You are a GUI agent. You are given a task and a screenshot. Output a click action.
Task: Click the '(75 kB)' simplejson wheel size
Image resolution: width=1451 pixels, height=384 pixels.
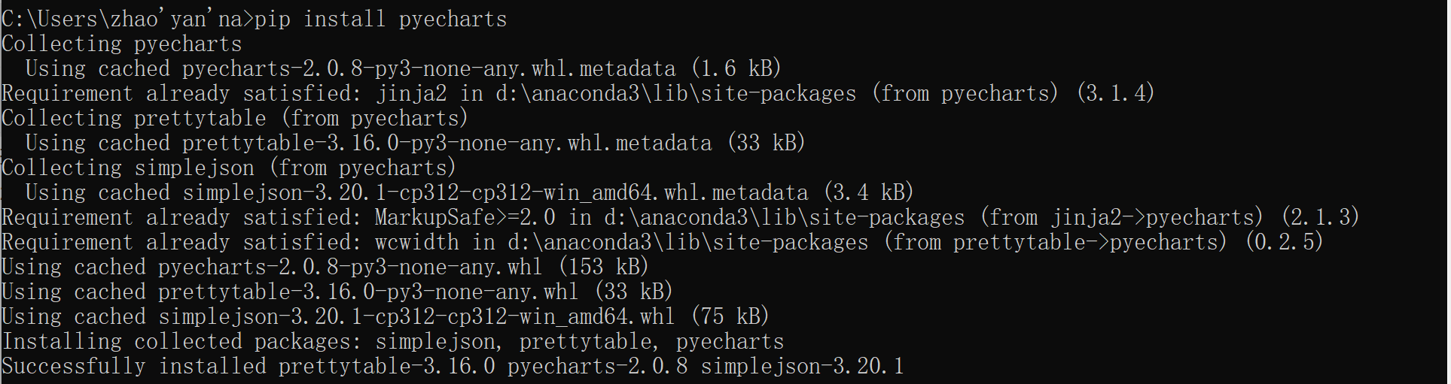(730, 317)
